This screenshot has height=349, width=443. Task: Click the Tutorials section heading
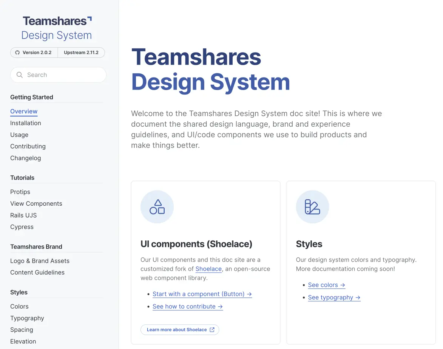coord(22,178)
